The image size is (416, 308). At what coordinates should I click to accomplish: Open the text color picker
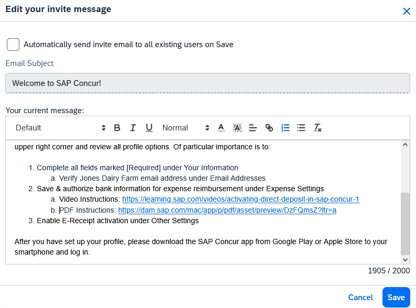(x=221, y=128)
